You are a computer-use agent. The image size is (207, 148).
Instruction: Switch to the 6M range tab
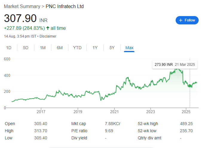(60, 48)
